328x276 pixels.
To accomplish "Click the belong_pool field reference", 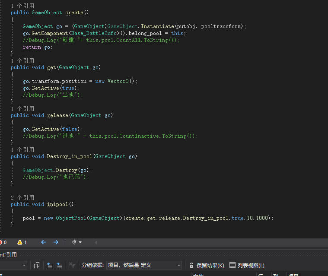I will [x=145, y=33].
